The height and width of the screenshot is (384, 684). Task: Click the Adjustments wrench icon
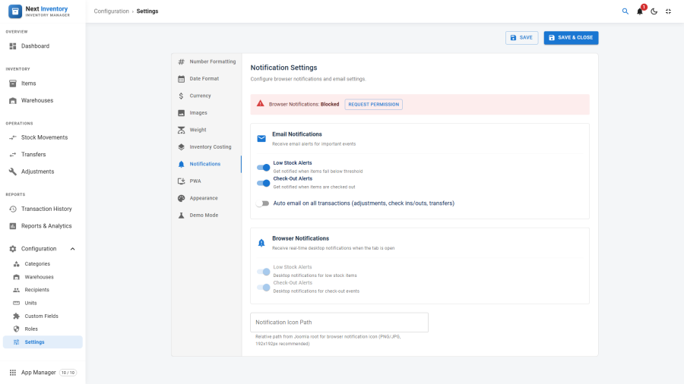click(x=13, y=172)
